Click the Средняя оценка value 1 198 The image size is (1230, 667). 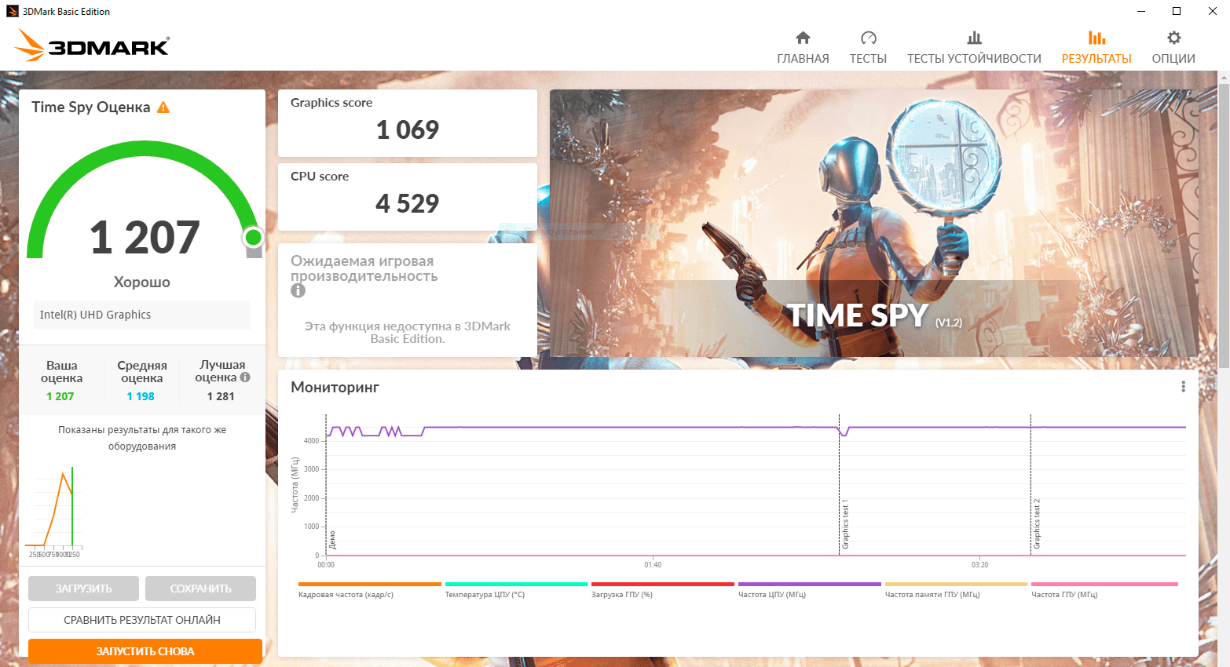pos(141,396)
